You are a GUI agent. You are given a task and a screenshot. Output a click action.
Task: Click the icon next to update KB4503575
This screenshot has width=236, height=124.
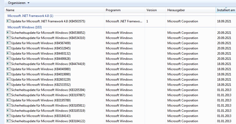[8, 21]
